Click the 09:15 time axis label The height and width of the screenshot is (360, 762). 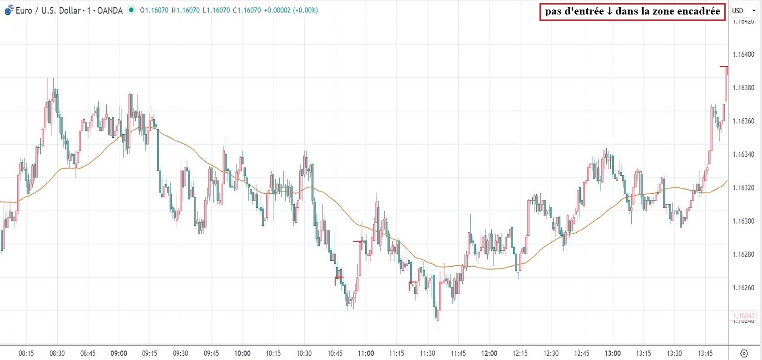click(150, 354)
